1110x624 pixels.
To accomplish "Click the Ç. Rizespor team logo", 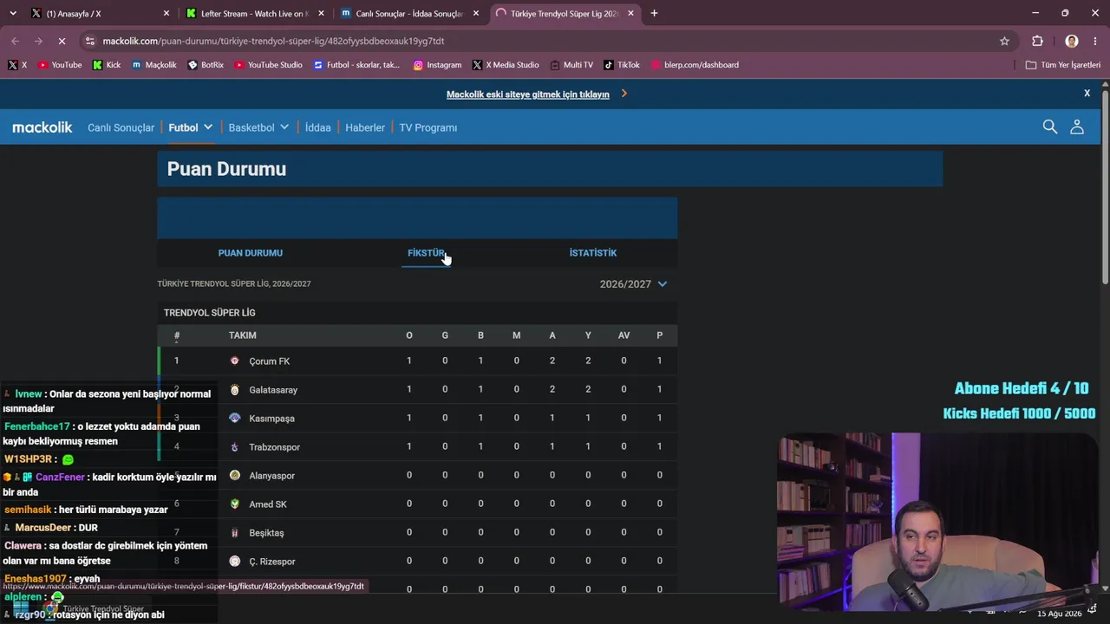I will (234, 562).
